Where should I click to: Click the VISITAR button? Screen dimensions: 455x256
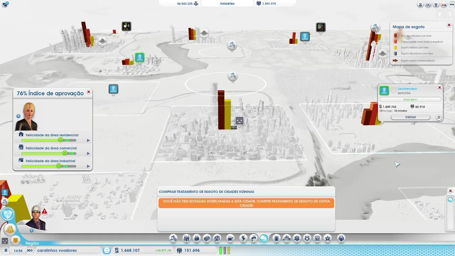pos(411,117)
